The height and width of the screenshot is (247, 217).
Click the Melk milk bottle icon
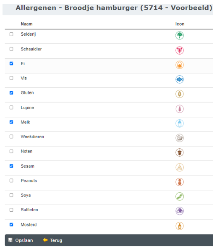(x=180, y=123)
